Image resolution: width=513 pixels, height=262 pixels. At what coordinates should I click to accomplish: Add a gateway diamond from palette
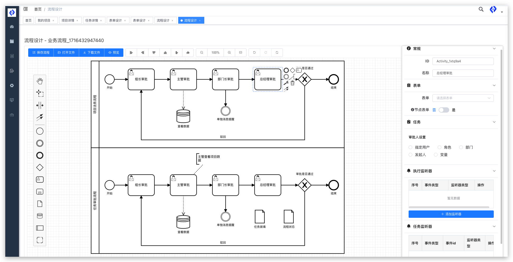[x=40, y=168]
